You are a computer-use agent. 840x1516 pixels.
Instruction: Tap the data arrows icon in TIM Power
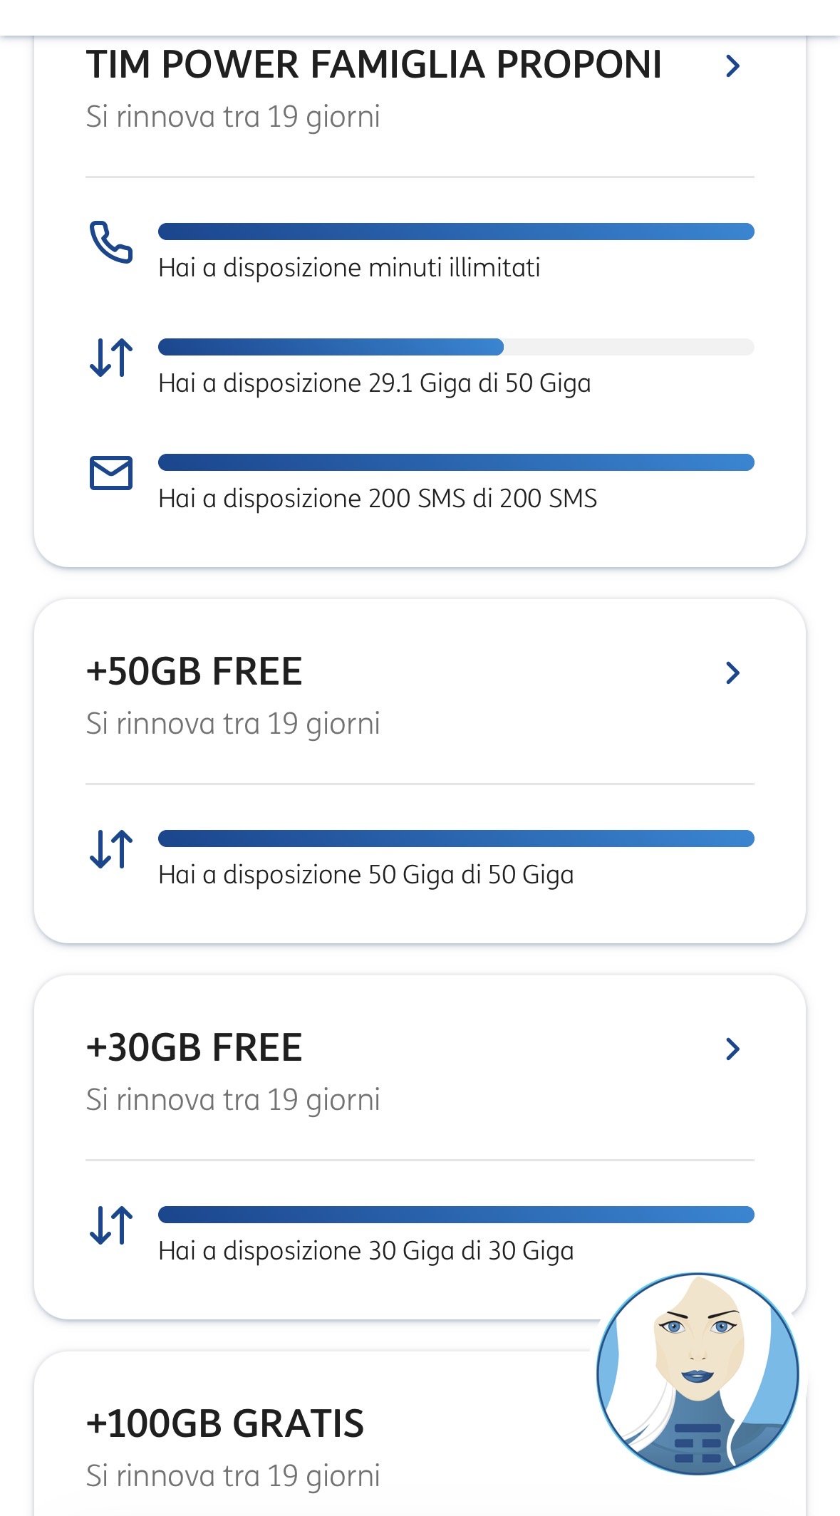[x=111, y=357]
